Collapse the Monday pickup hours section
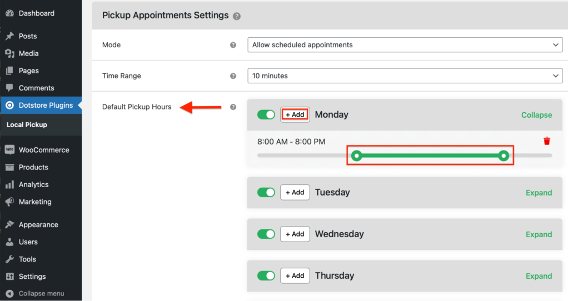 pos(536,115)
